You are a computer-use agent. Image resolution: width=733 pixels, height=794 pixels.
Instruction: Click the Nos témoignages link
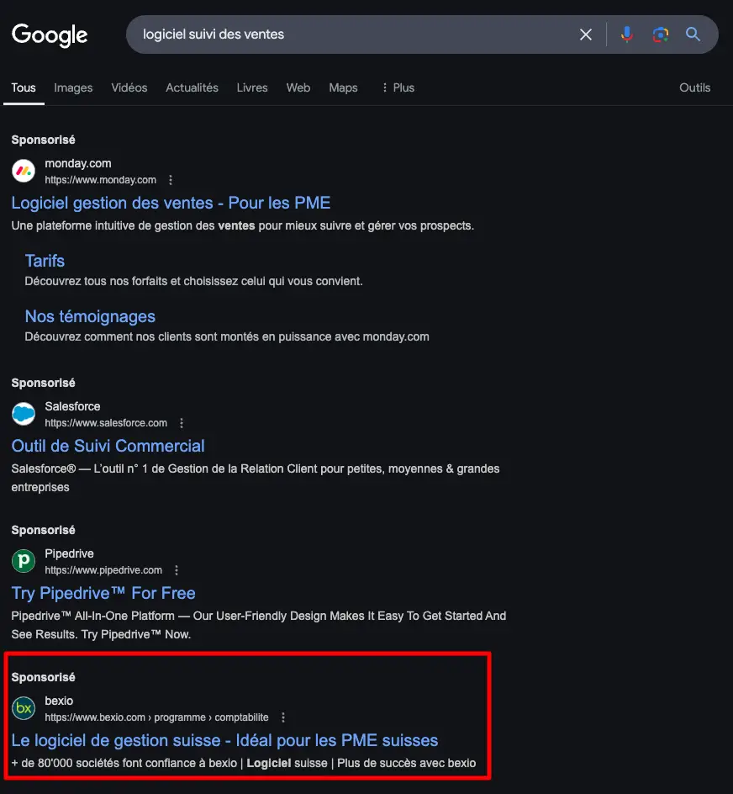tap(90, 316)
